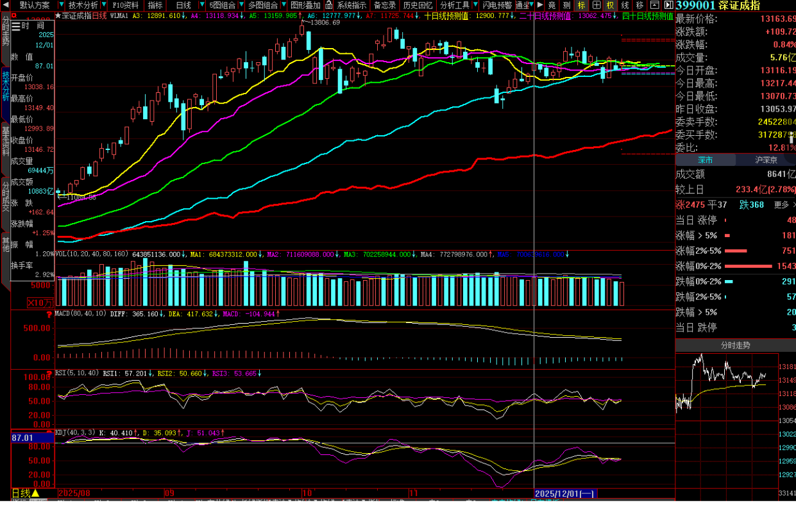Click the grid 田 icon in toolbar

tap(596, 5)
